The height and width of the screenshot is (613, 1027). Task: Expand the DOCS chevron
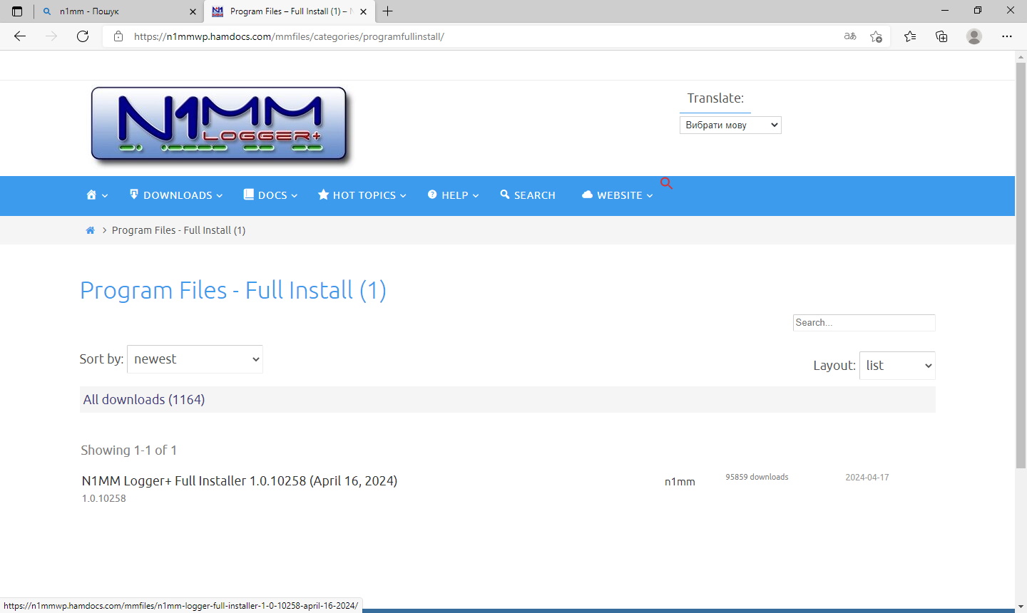[295, 196]
